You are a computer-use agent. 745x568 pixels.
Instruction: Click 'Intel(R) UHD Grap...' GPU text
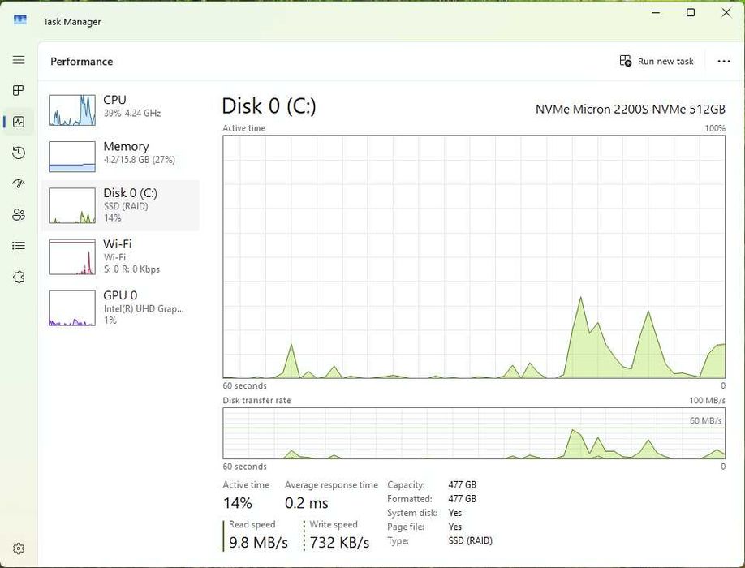pos(144,308)
